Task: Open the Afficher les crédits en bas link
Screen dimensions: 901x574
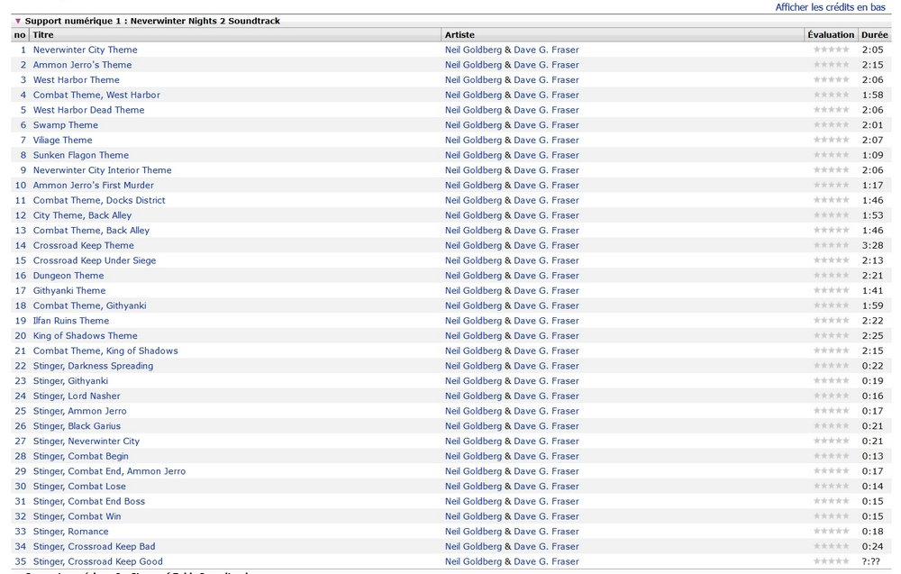Action: [x=831, y=7]
